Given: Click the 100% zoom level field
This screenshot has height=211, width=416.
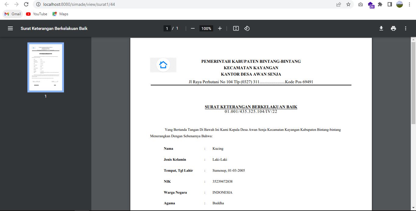Looking at the screenshot, I should [206, 28].
